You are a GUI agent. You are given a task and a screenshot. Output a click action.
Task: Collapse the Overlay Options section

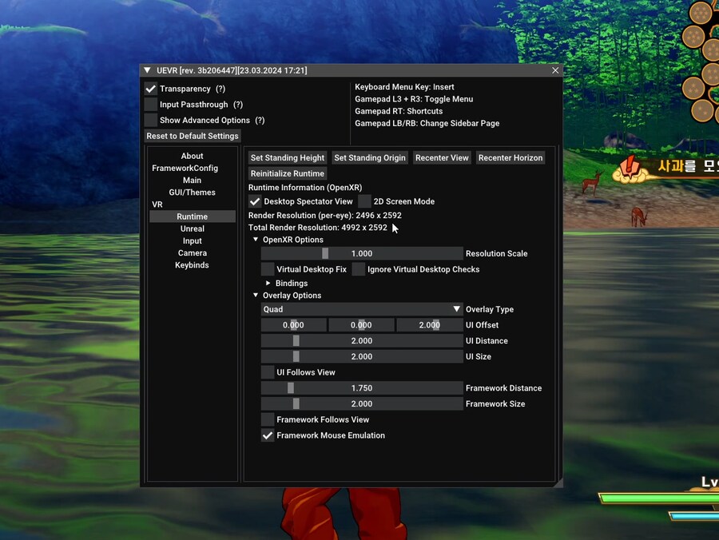(256, 296)
